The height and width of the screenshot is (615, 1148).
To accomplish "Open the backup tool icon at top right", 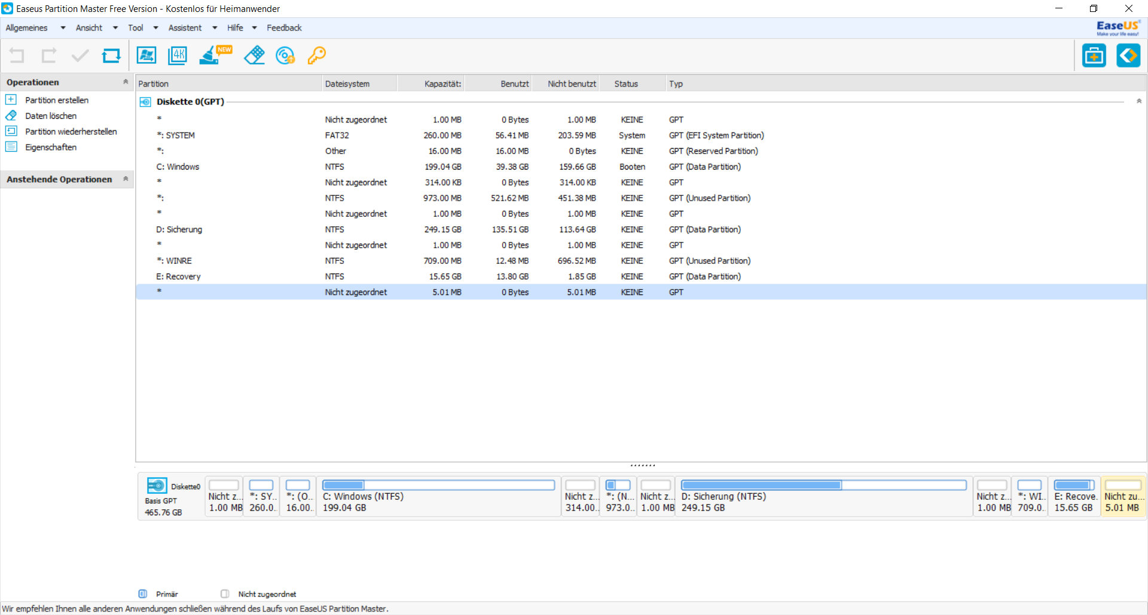I will tap(1094, 56).
